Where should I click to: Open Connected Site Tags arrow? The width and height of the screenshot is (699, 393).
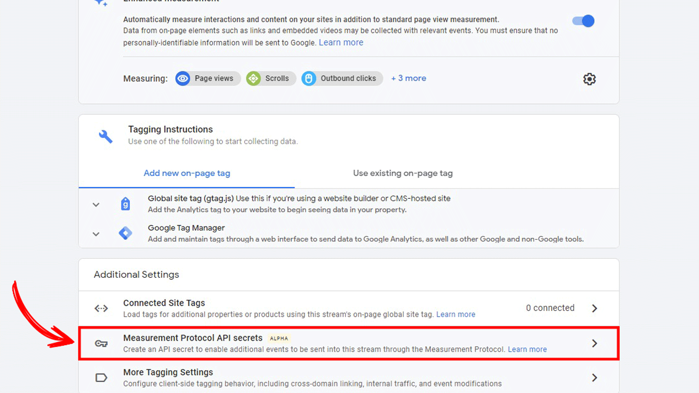[595, 308]
